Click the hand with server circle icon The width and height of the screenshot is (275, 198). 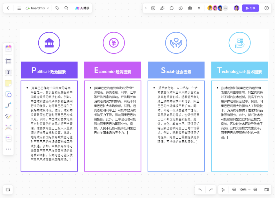tap(239, 43)
